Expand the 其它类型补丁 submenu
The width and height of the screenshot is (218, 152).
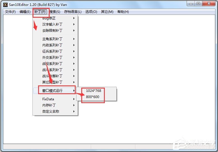point(55,82)
